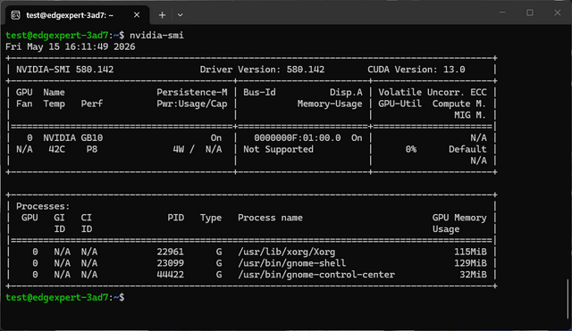Viewport: 572px width, 331px height.
Task: Close the test@edgexpert-3ad7 tab
Action: click(x=137, y=15)
